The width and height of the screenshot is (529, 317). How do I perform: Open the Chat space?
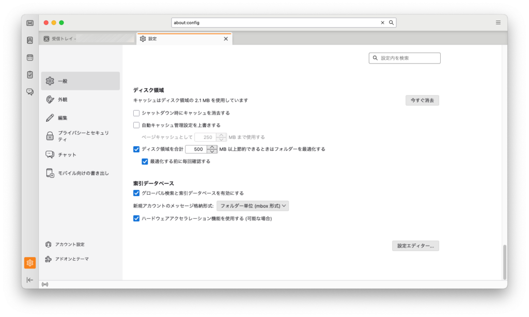tap(29, 92)
